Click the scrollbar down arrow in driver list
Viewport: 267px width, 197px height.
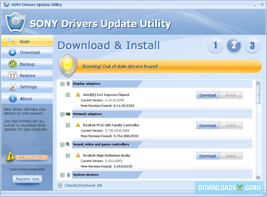point(258,177)
